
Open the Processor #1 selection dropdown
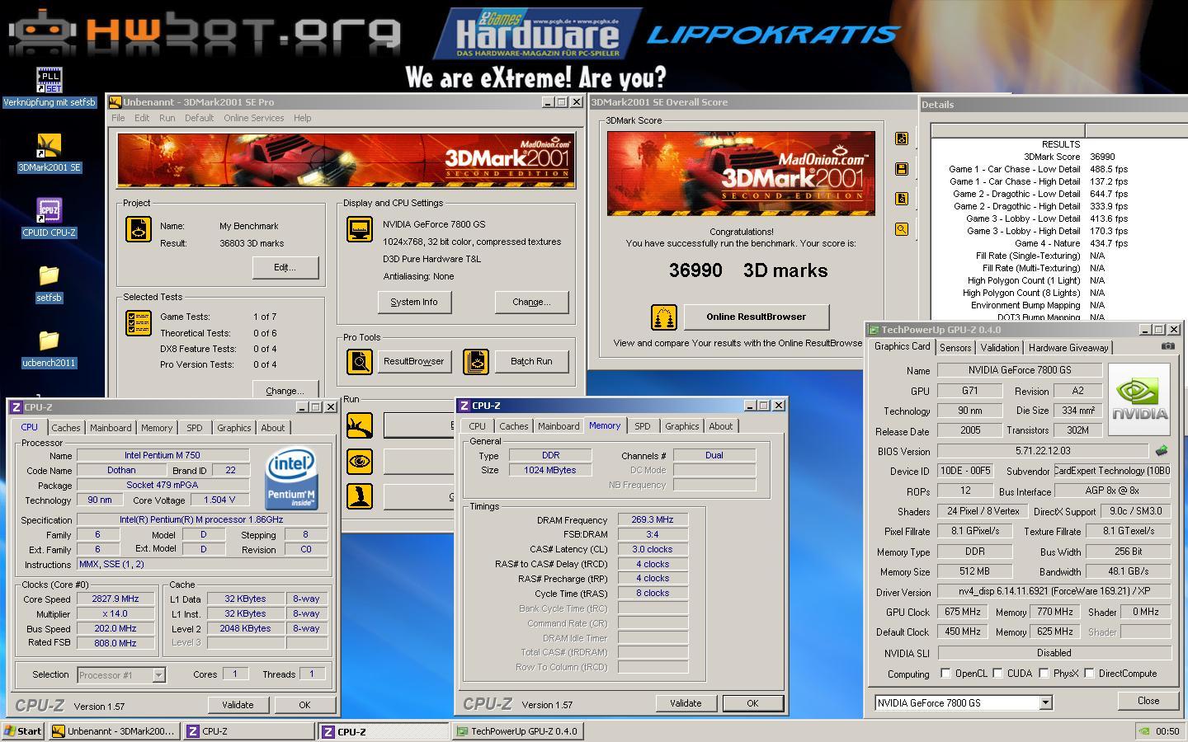(158, 675)
